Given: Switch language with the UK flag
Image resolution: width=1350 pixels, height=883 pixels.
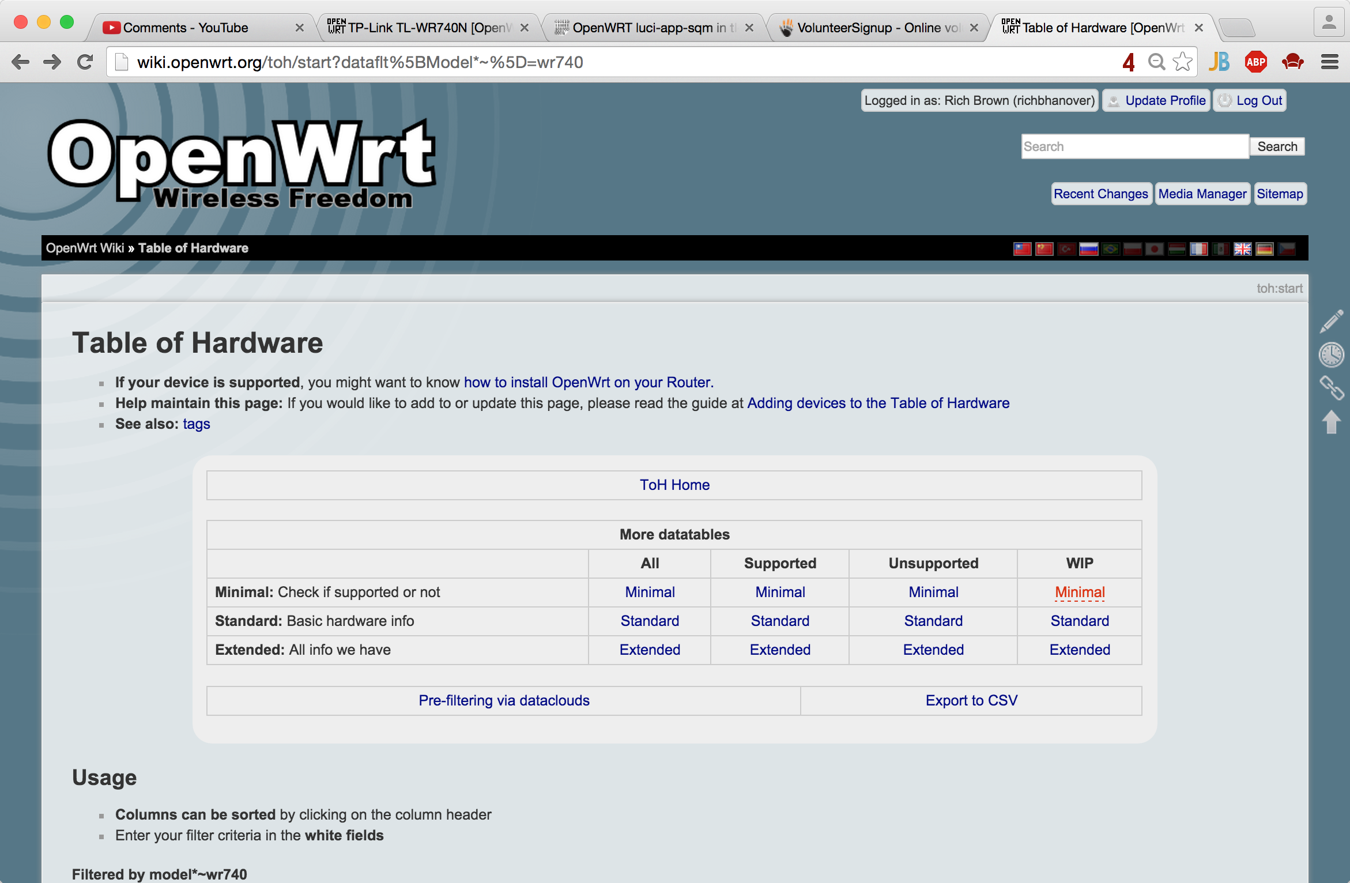Looking at the screenshot, I should 1243,248.
